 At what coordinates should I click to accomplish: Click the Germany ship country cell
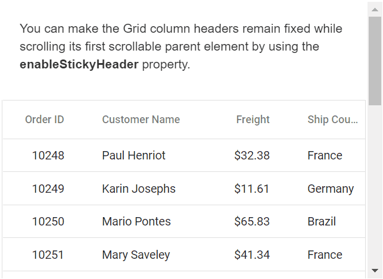pos(331,189)
